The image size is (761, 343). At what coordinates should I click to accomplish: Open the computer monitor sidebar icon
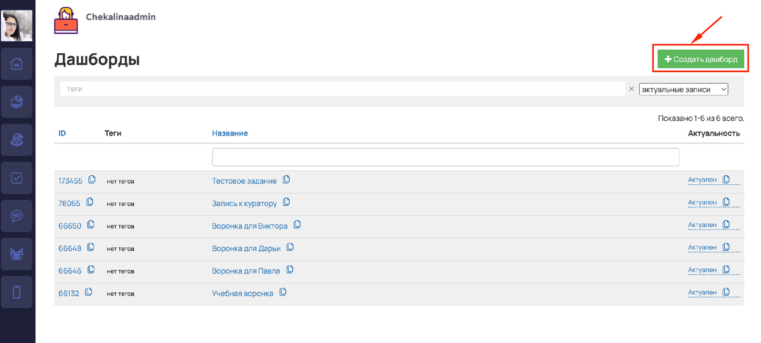[x=17, y=101]
